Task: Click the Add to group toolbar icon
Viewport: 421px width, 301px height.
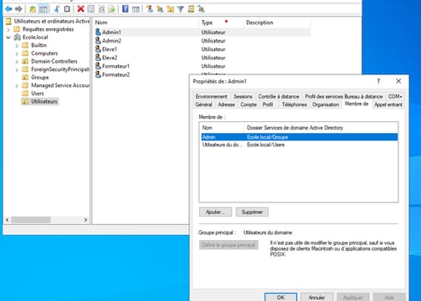Action: point(201,9)
